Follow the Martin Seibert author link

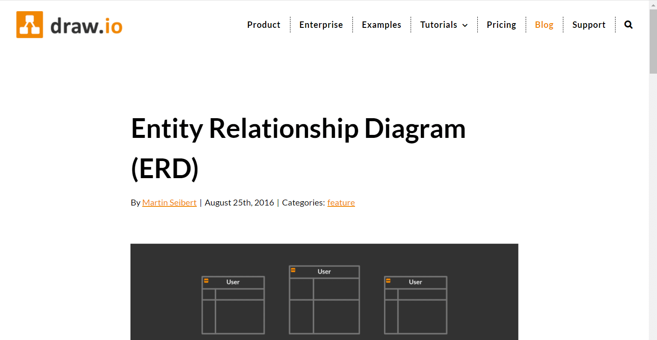pyautogui.click(x=169, y=203)
